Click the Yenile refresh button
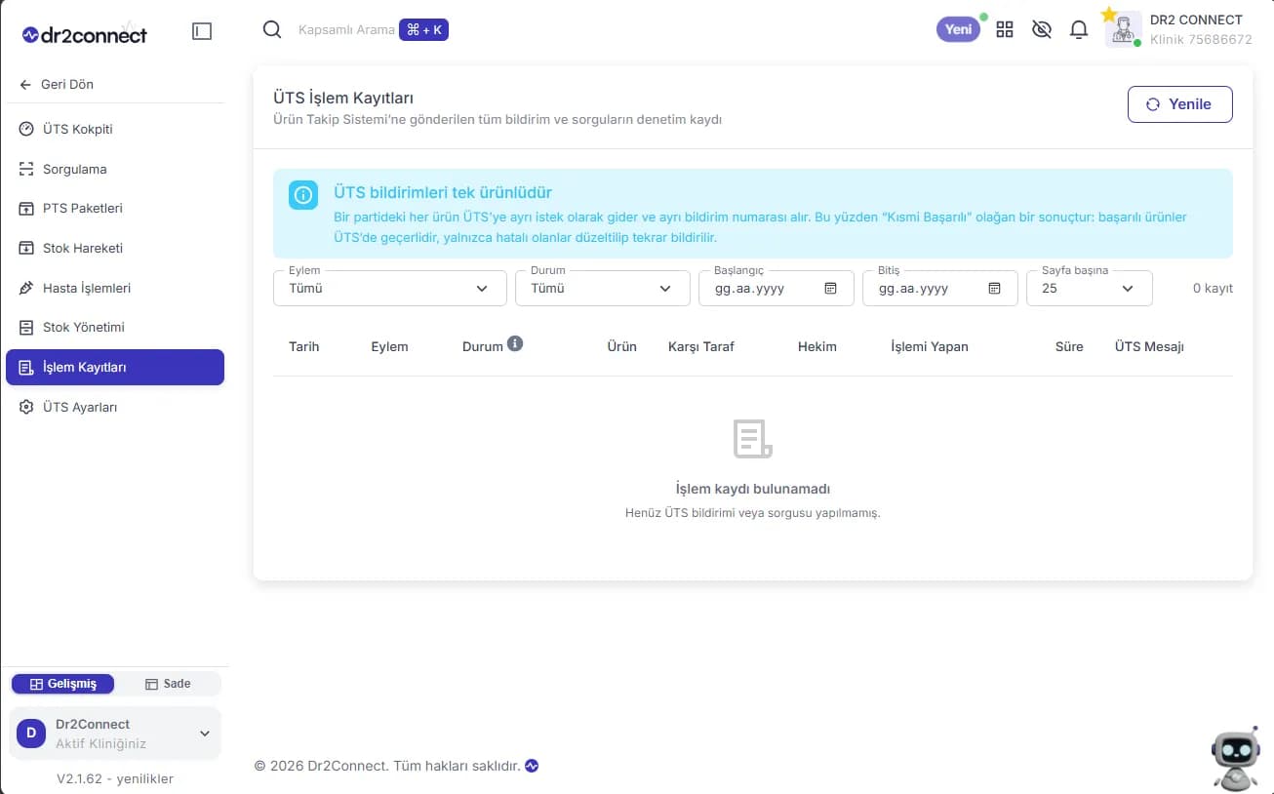 [1180, 104]
